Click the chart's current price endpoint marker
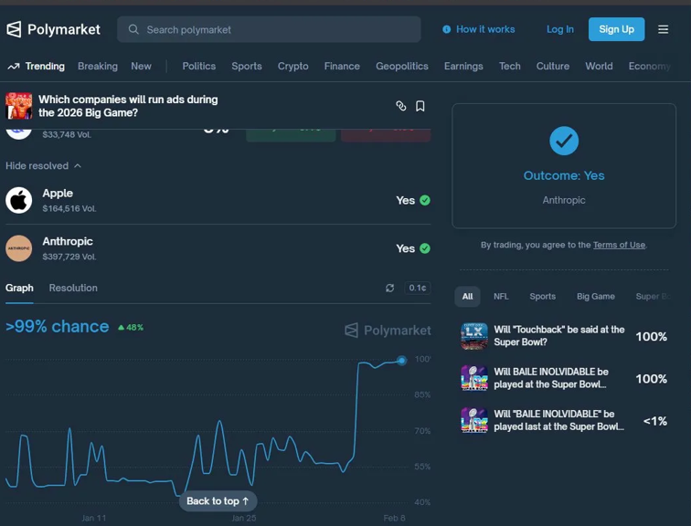691x526 pixels. pos(401,361)
